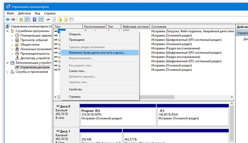
Task: Choose Открыть from the context menu
Action: (x=100, y=34)
